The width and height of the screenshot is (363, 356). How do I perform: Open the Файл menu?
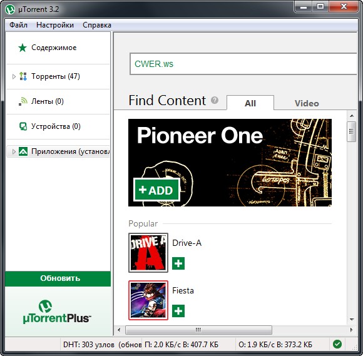tap(19, 25)
